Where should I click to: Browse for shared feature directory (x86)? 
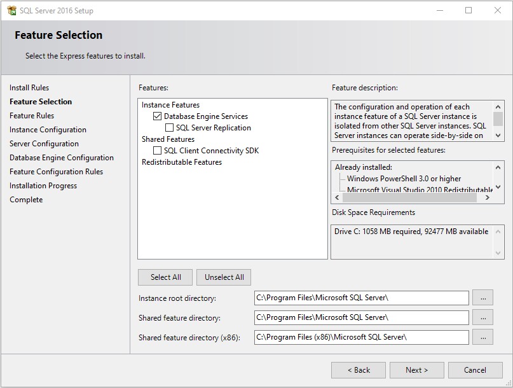483,337
